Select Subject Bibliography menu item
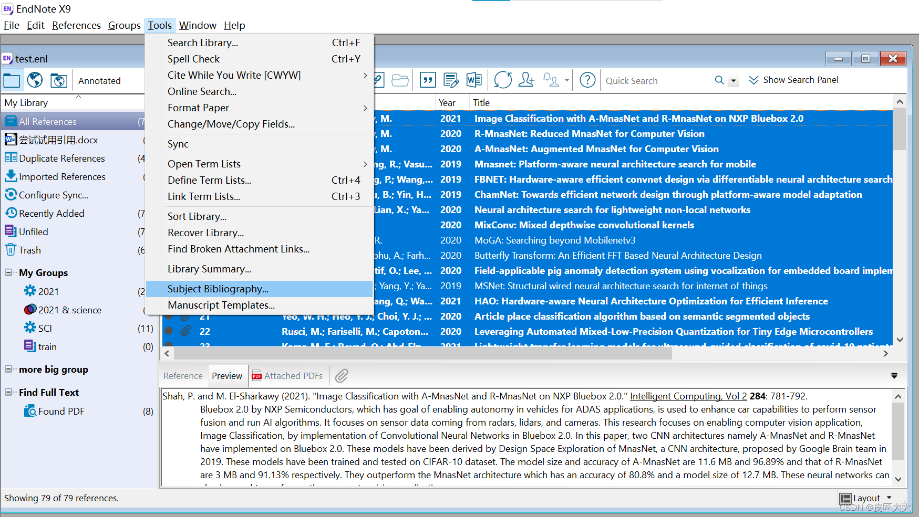Image resolution: width=919 pixels, height=517 pixels. (259, 289)
